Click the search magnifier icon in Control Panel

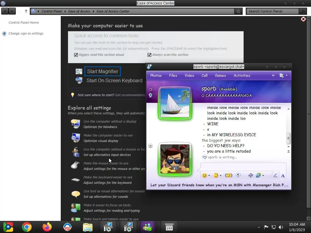tap(303, 11)
